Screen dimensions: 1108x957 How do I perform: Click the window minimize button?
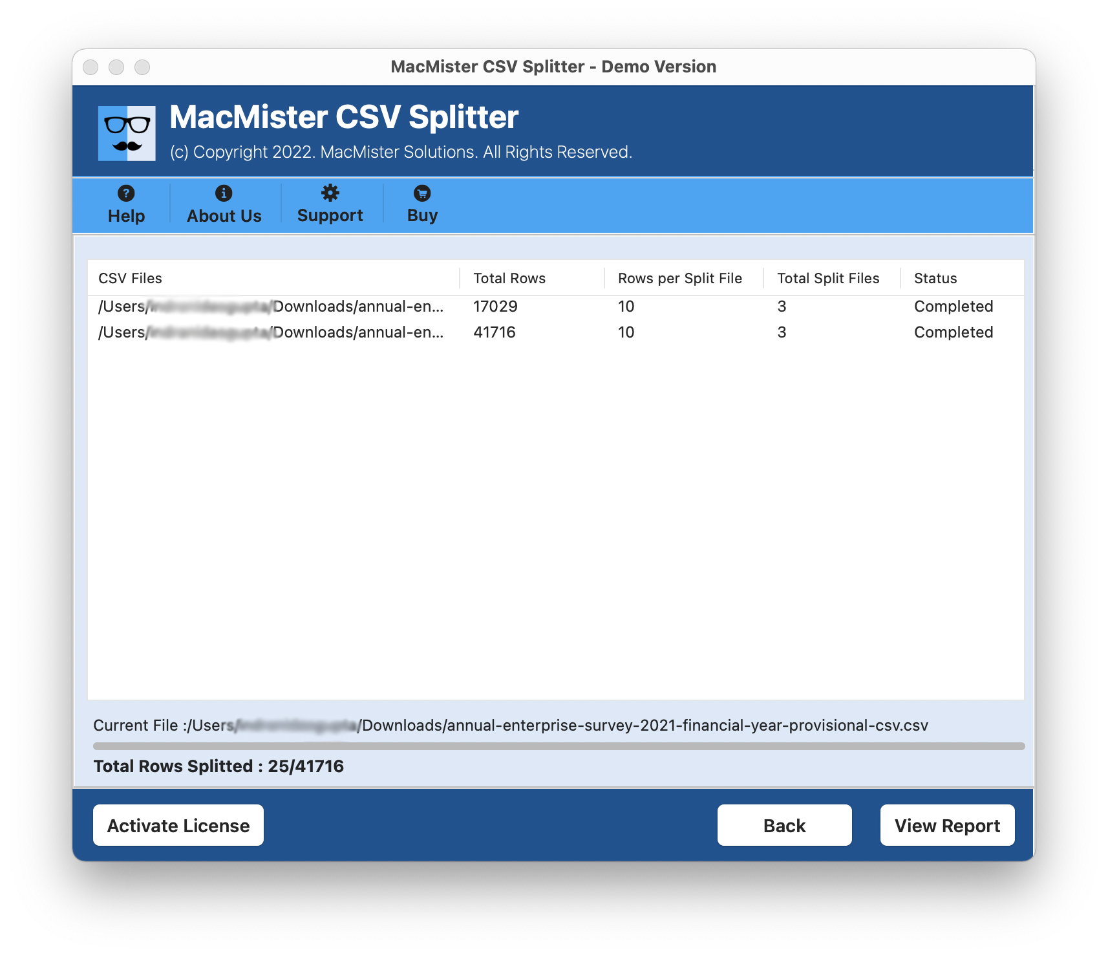[116, 67]
